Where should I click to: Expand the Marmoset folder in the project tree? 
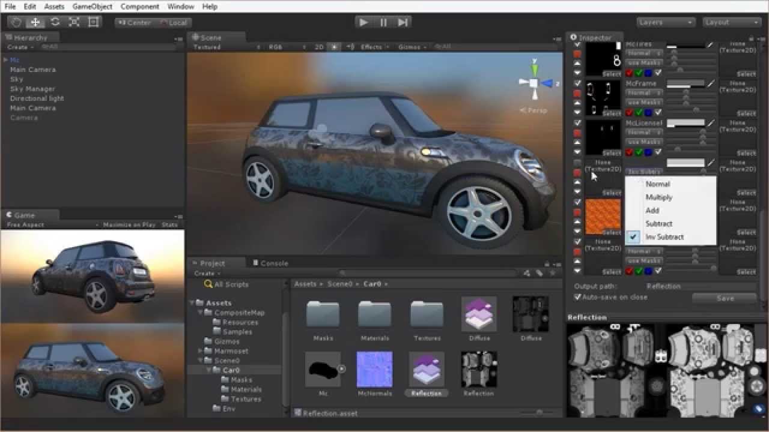pos(201,351)
